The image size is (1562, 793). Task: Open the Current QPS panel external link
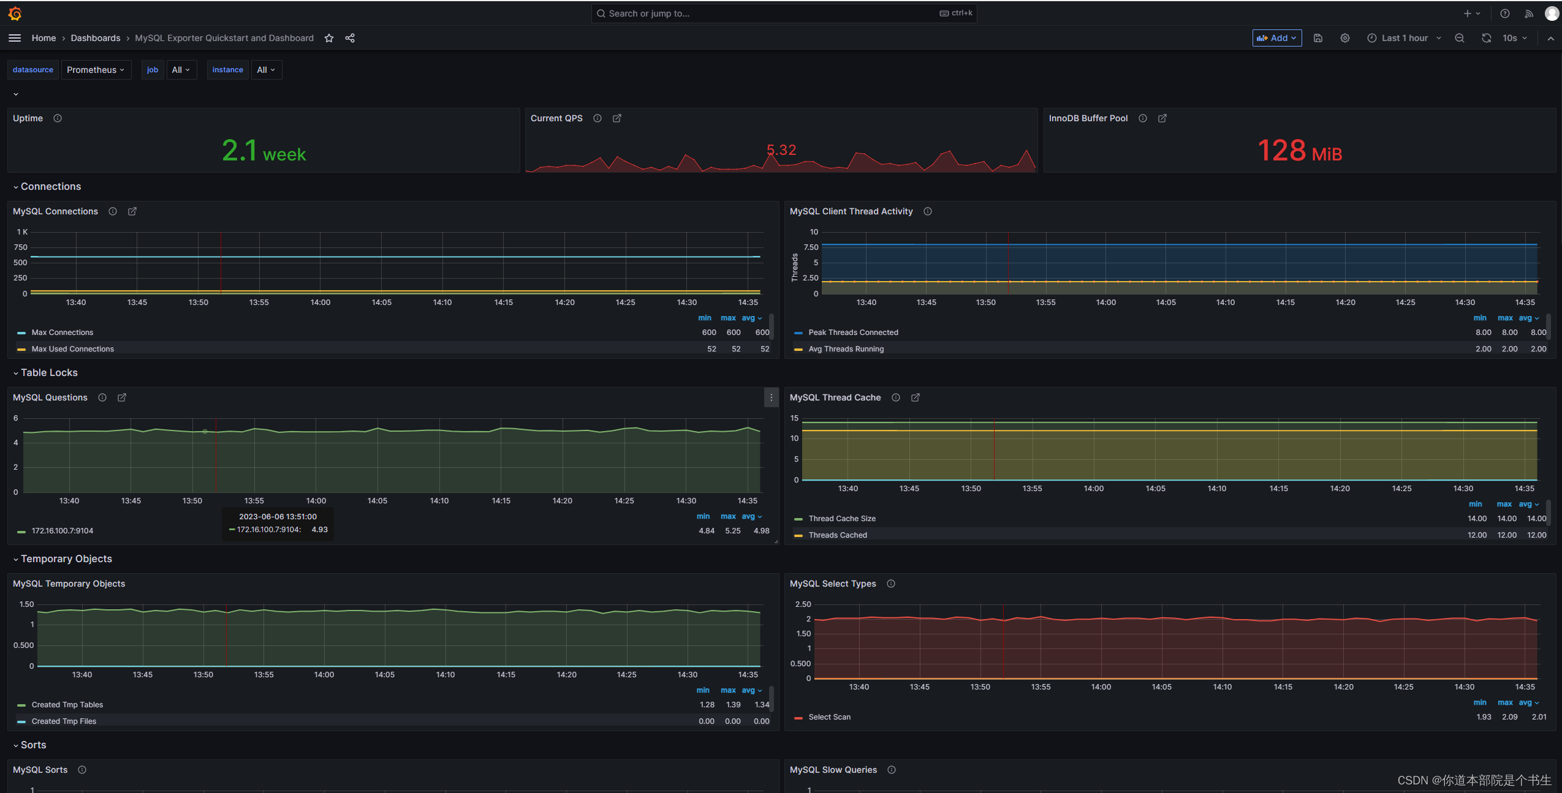617,118
